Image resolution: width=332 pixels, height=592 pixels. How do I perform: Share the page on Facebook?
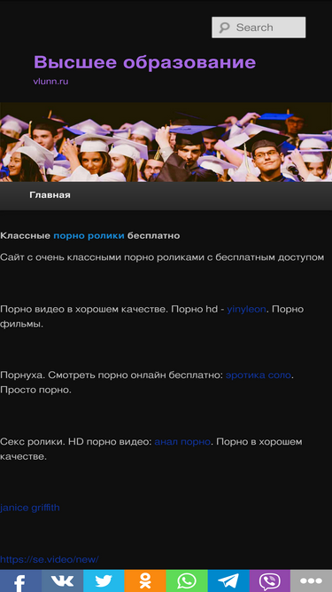pyautogui.click(x=20, y=580)
